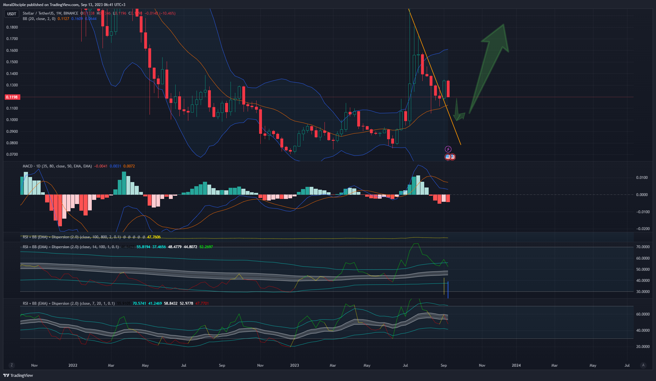Click the 70.0000 RSI scale label

[643, 247]
